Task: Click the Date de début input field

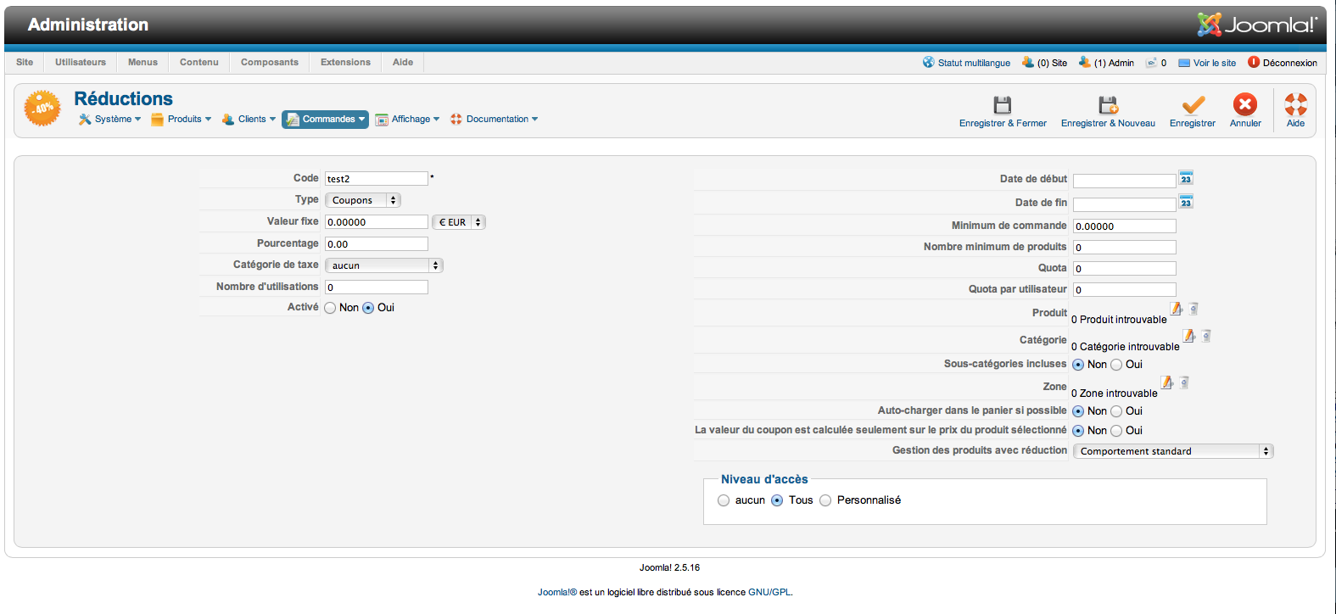Action: click(x=1125, y=181)
